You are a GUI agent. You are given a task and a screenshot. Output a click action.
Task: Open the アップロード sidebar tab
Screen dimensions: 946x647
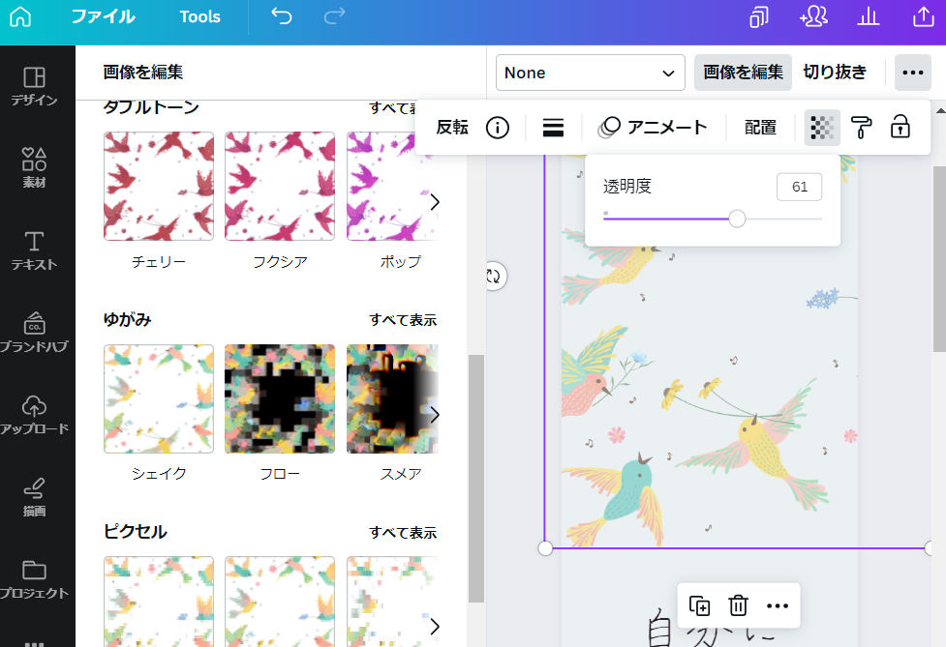[x=35, y=415]
